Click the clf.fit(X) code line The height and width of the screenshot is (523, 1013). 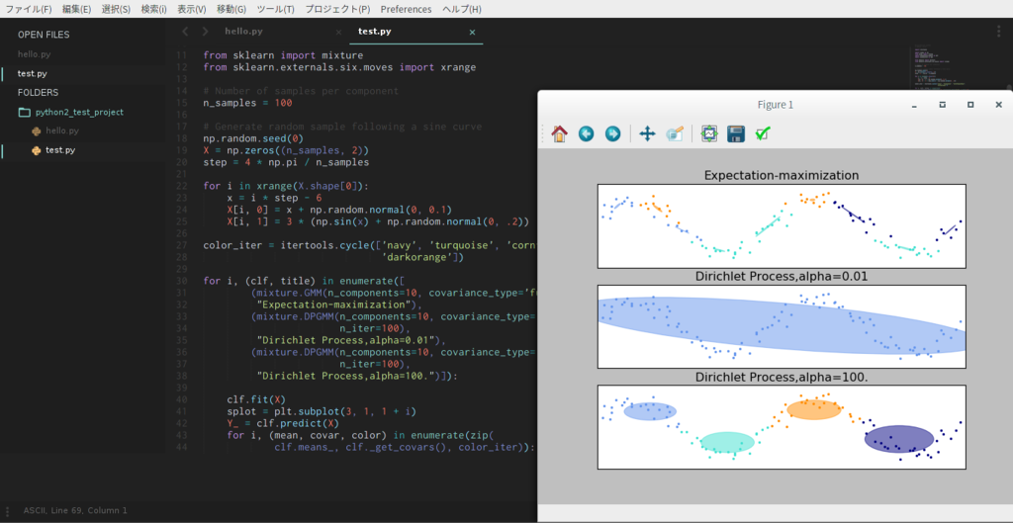pos(256,399)
